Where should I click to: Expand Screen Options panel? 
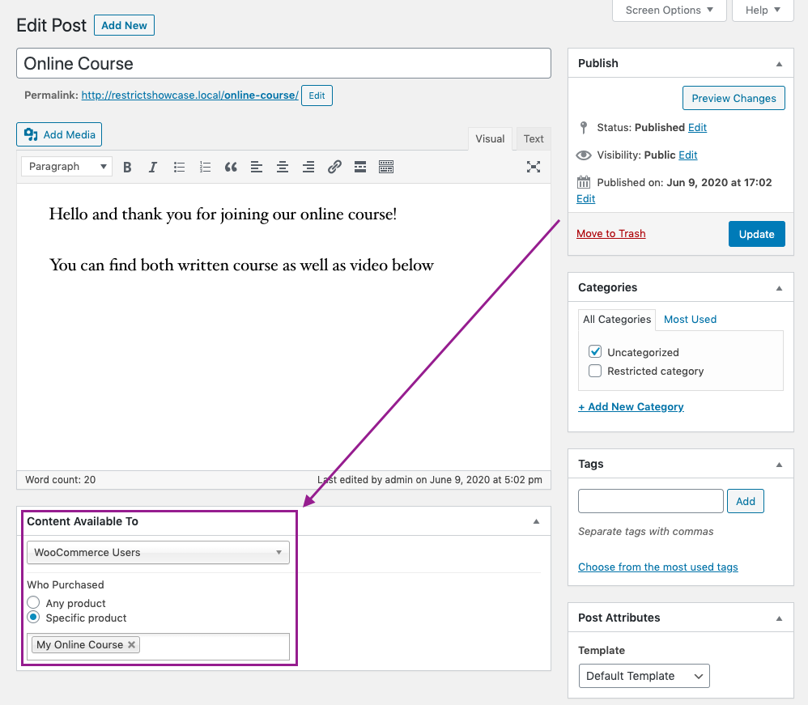(669, 11)
